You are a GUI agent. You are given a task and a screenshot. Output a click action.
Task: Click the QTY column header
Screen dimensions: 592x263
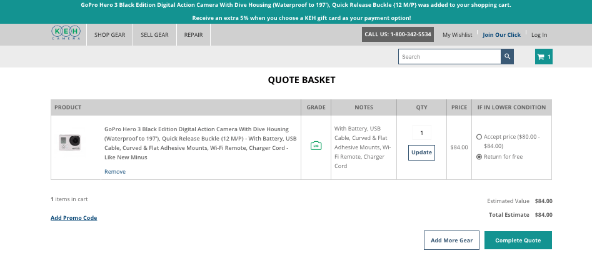click(422, 107)
